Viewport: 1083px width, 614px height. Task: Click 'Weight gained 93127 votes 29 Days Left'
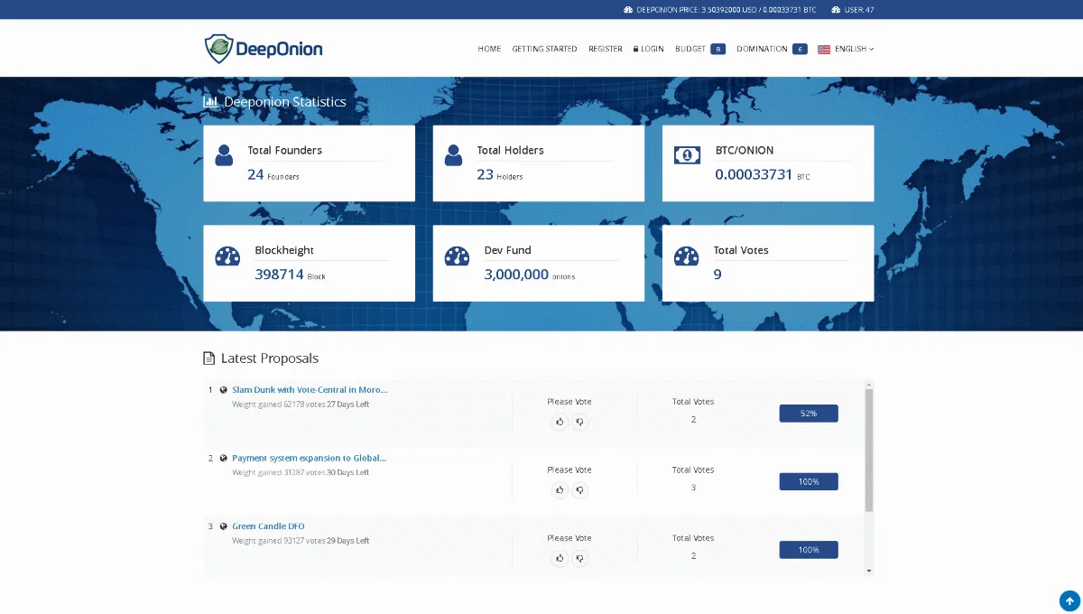point(301,541)
